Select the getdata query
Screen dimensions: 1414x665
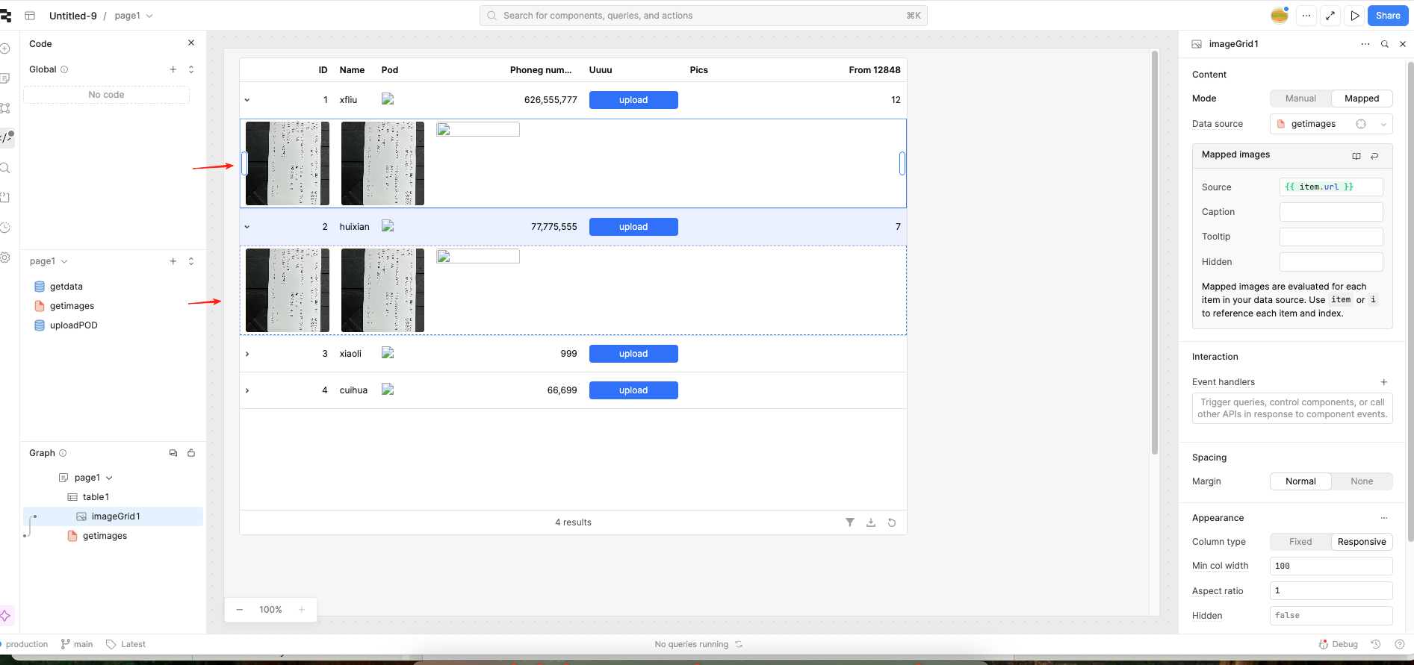tap(66, 287)
